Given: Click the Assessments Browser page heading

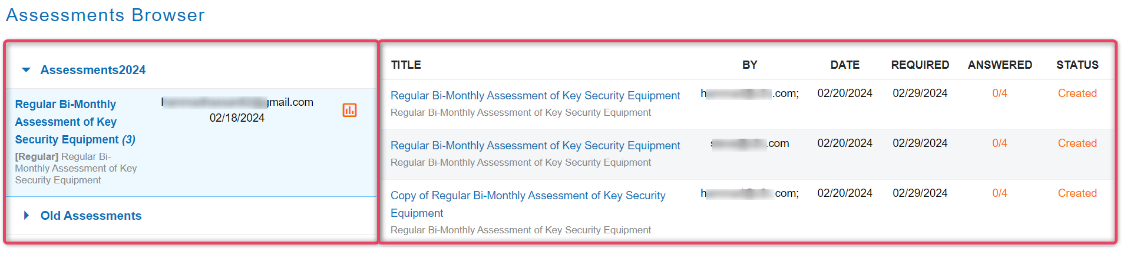Looking at the screenshot, I should 105,15.
